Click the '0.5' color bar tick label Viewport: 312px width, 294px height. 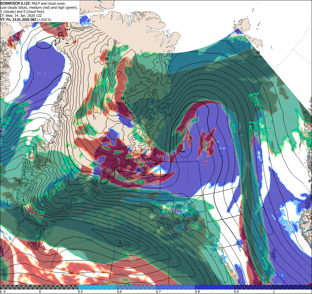point(80,292)
